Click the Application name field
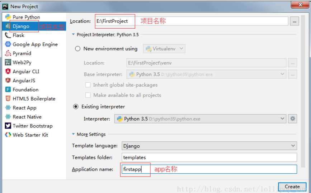The image size is (311, 193). (209, 169)
